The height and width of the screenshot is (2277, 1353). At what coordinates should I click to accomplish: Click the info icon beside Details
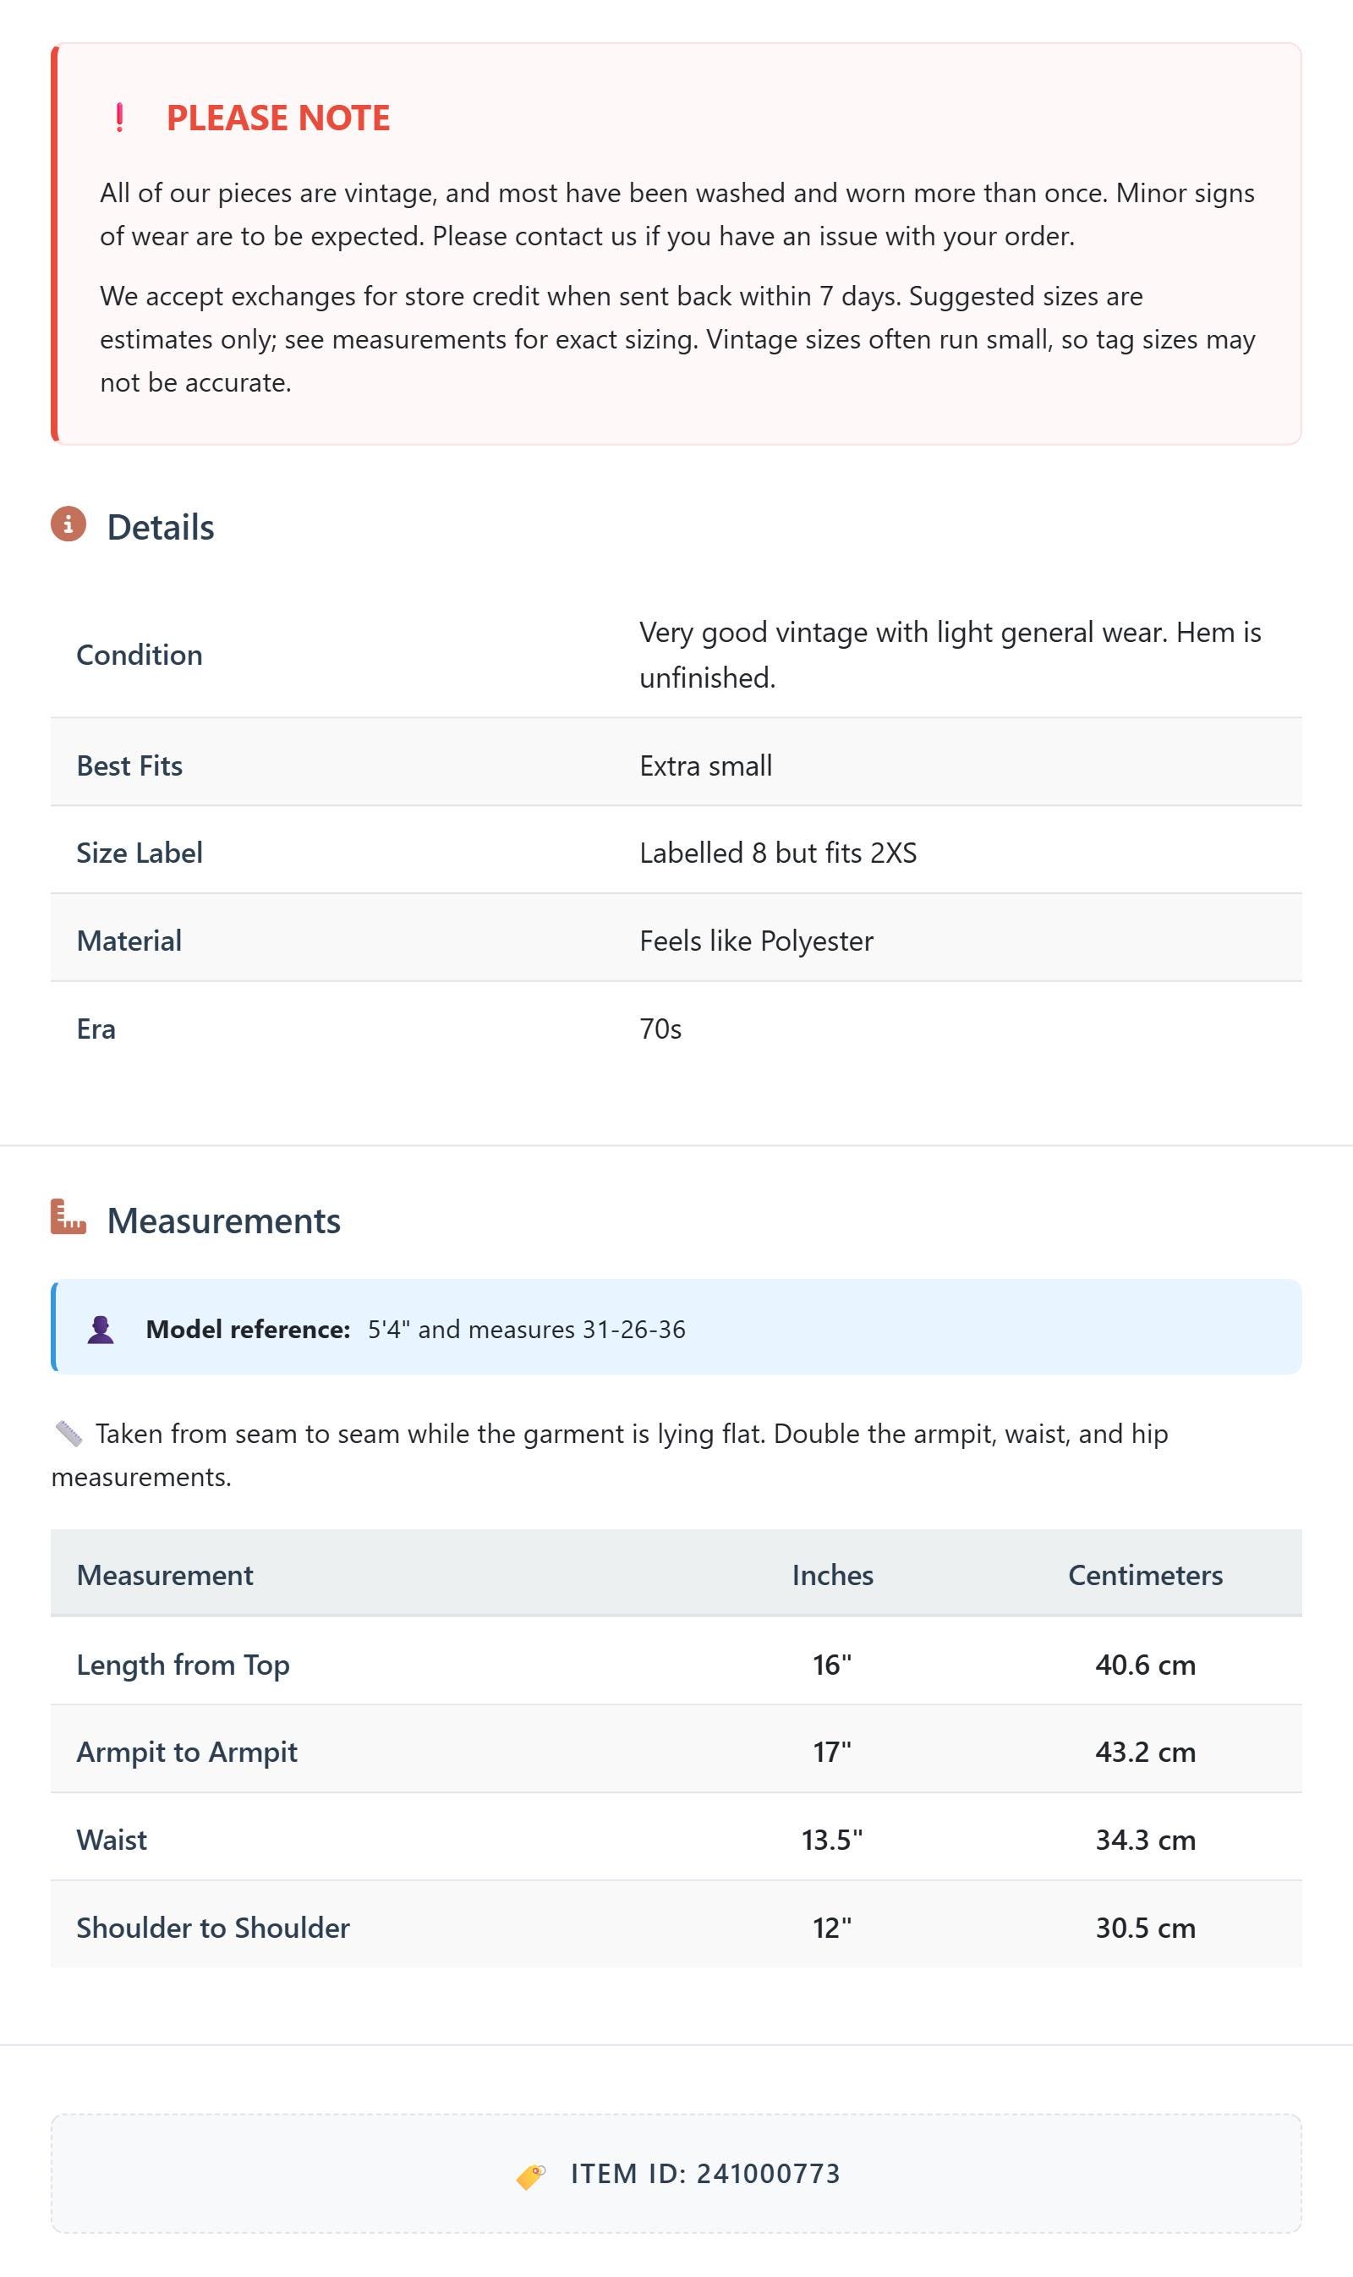click(68, 524)
